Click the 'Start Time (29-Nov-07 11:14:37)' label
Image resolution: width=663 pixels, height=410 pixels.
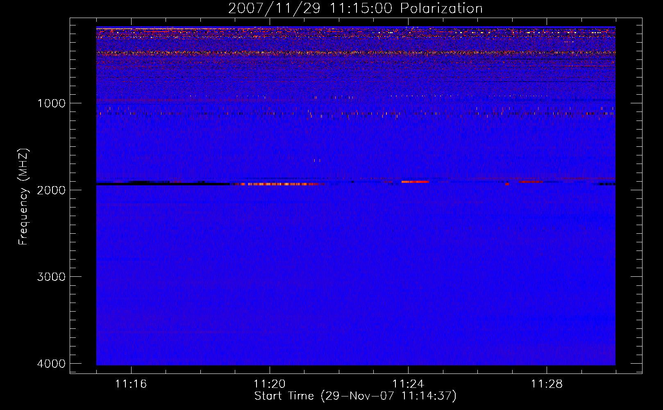(x=355, y=396)
